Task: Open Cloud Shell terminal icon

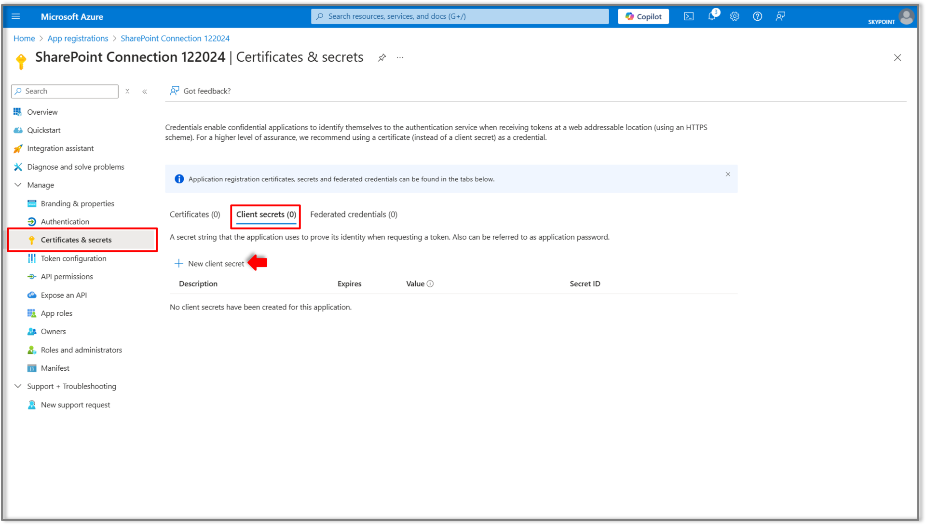Action: point(689,16)
